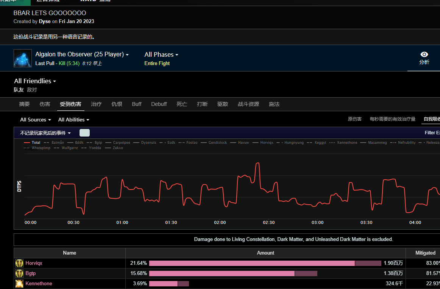
Task: Switch to the Debuff tab
Action: 159,104
